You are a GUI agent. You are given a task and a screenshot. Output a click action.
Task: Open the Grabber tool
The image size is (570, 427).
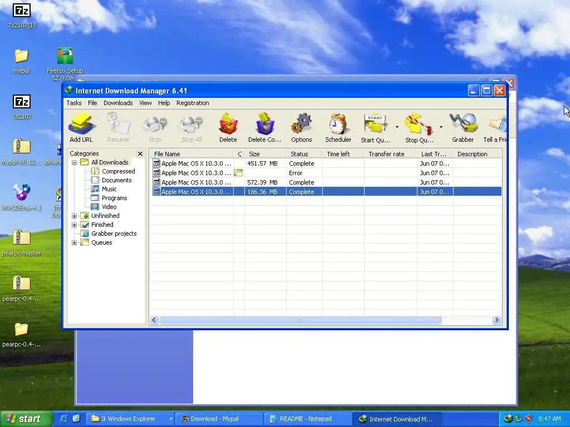tap(463, 127)
